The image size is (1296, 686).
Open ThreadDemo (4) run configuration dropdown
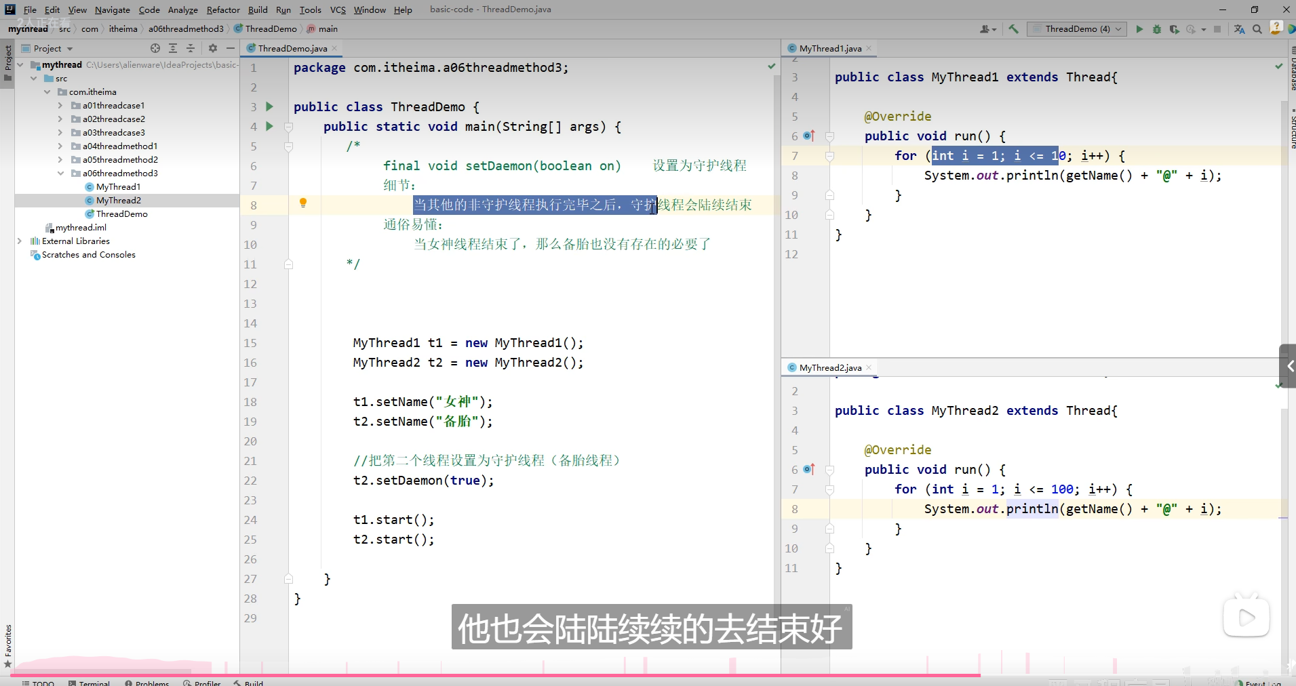coord(1077,29)
